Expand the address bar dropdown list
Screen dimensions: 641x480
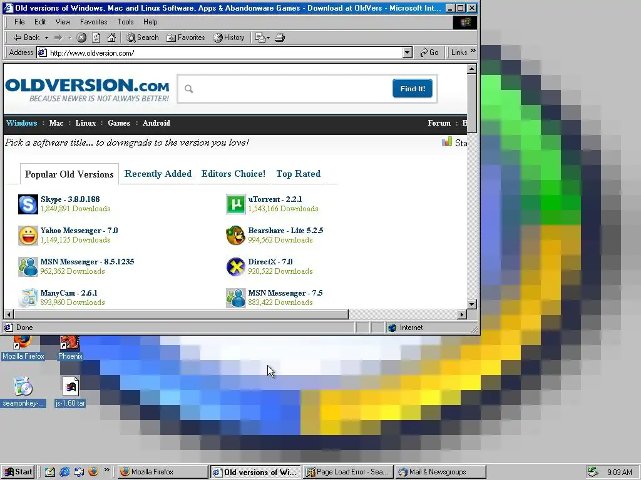click(x=407, y=52)
